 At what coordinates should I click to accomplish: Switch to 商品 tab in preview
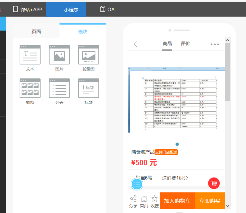click(x=167, y=44)
